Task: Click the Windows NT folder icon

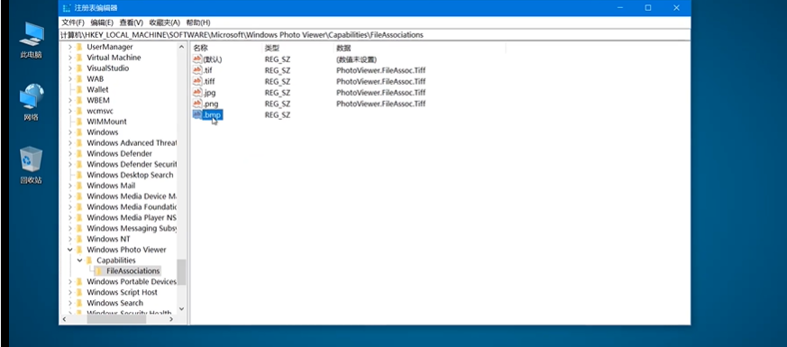Action: pos(78,239)
